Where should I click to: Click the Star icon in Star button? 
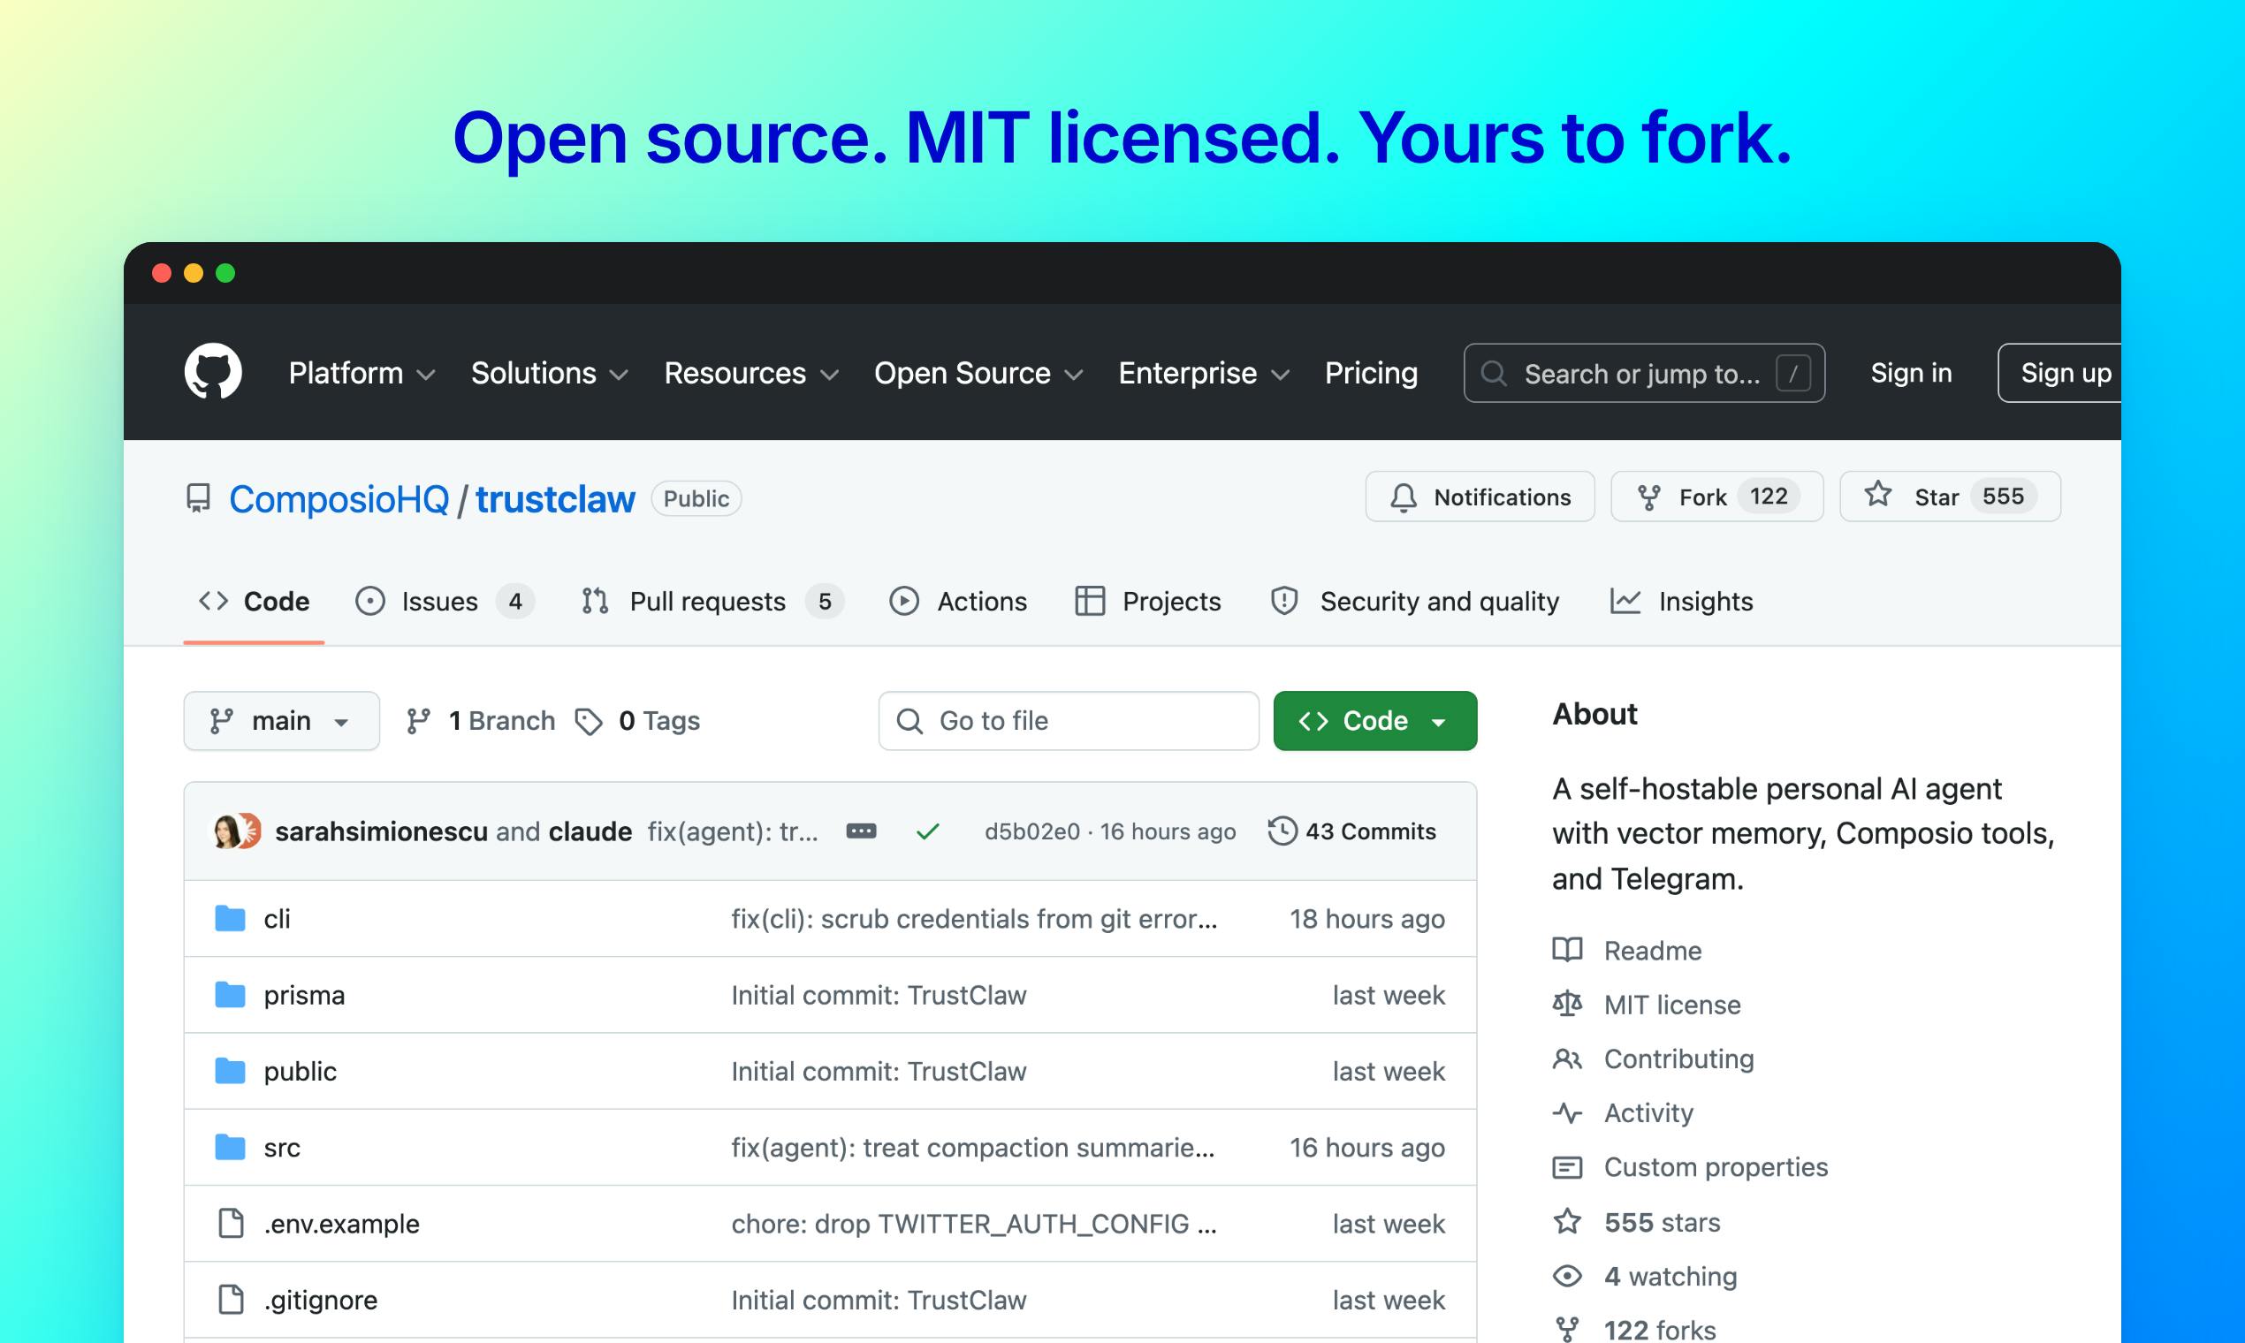pos(1878,494)
